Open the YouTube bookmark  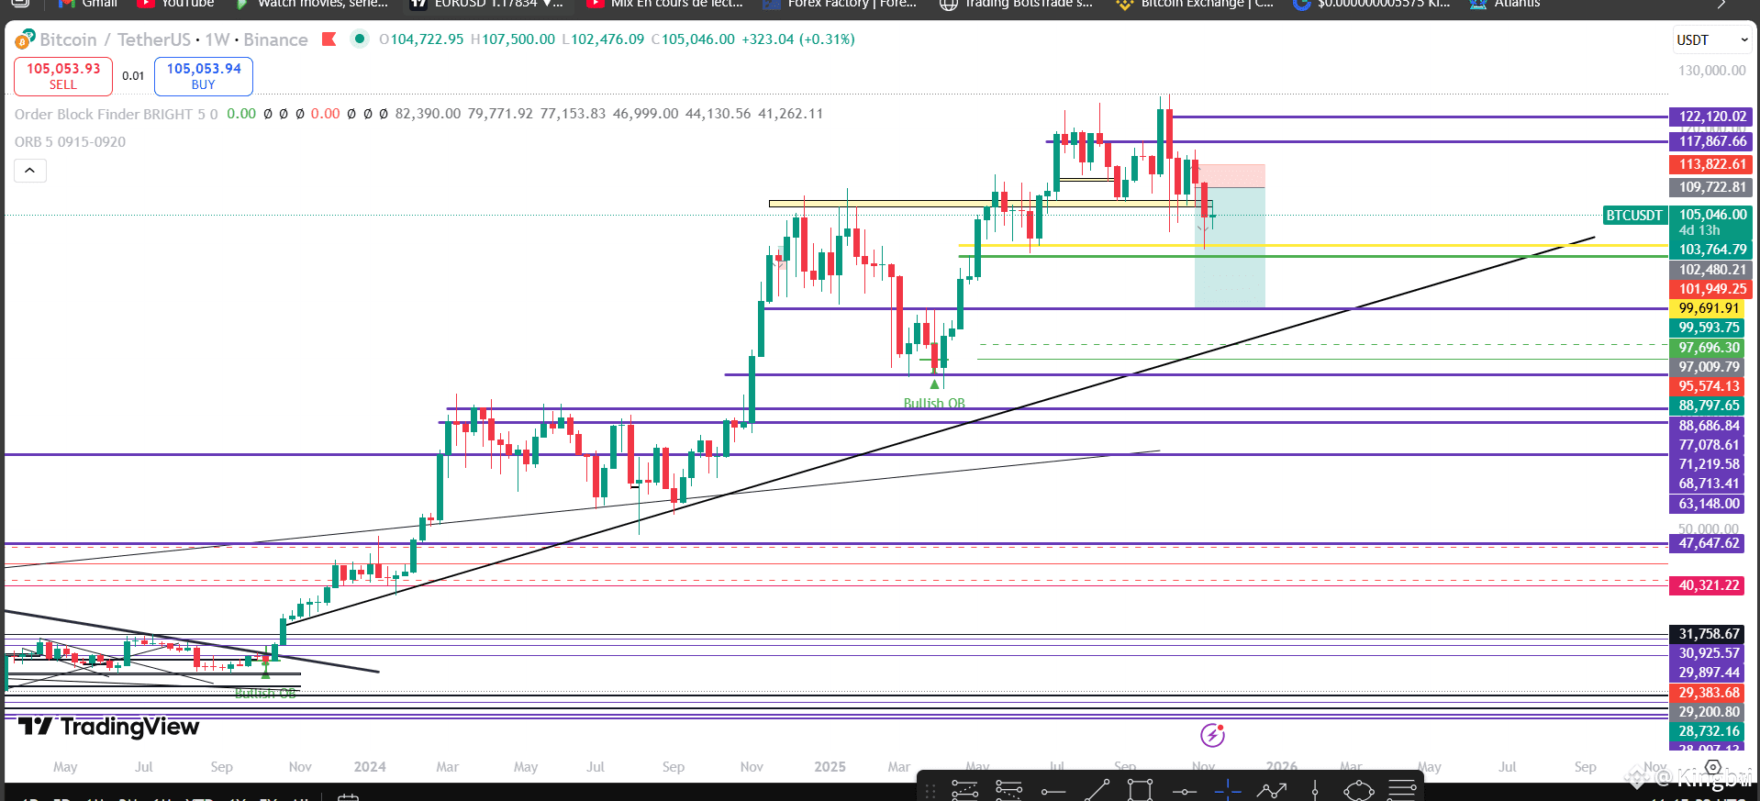tap(176, 4)
